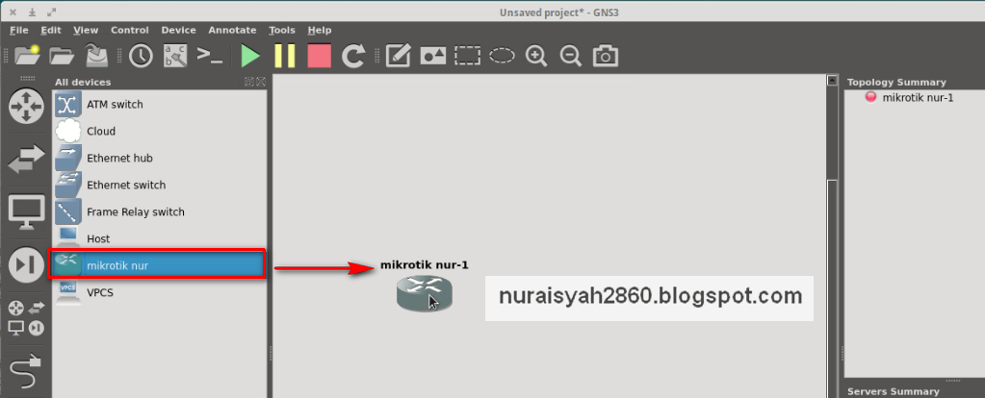Open the Control menu
985x398 pixels.
tap(129, 30)
